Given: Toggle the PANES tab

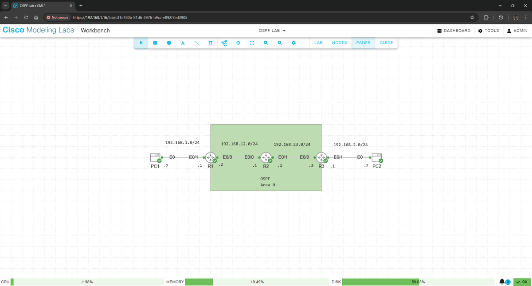Looking at the screenshot, I should click(363, 43).
